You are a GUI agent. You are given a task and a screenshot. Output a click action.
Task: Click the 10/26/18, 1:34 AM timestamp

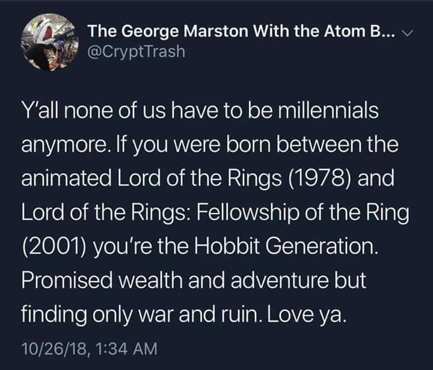[x=89, y=347]
